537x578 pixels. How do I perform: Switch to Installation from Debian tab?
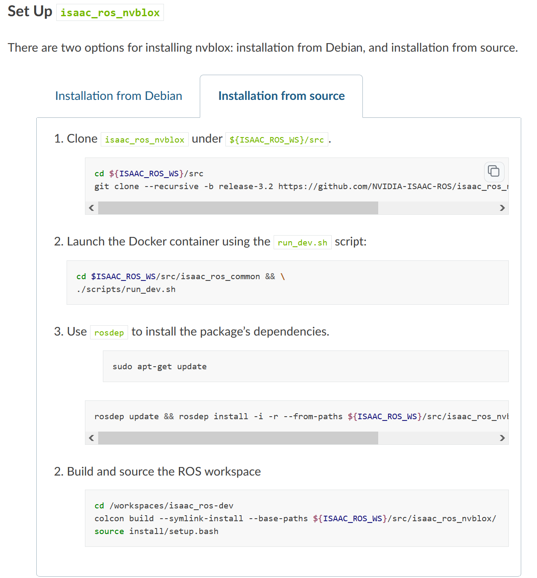point(118,96)
